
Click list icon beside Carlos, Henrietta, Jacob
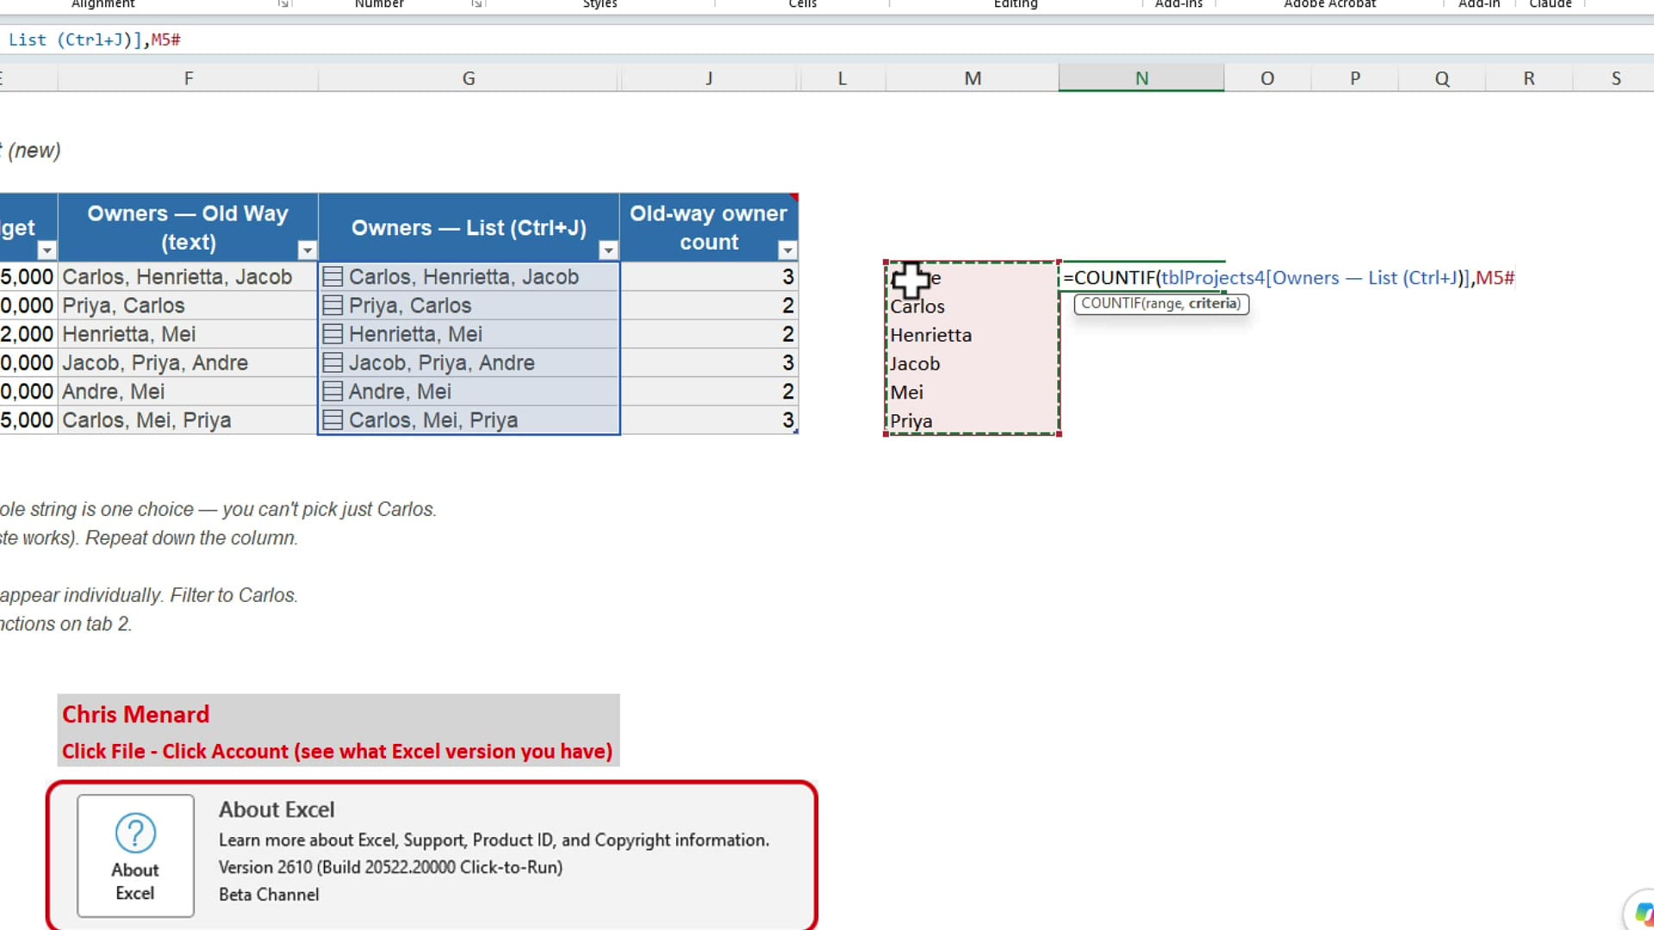tap(333, 276)
